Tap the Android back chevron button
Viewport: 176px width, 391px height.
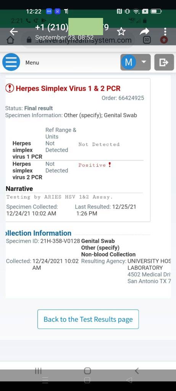coord(137,371)
